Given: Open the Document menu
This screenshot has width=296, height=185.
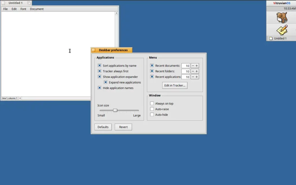Looking at the screenshot, I should click(x=37, y=9).
